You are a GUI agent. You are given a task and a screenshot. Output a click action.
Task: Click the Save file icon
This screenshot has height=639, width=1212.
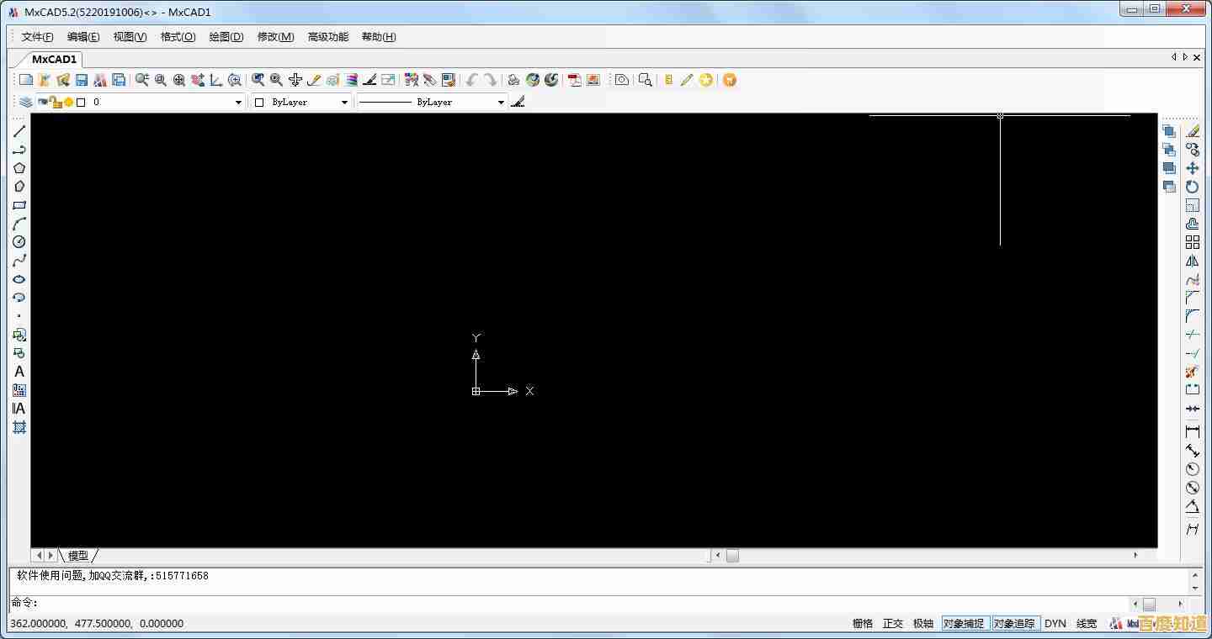pos(82,80)
